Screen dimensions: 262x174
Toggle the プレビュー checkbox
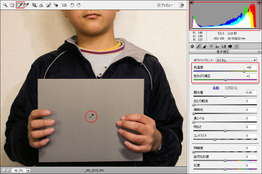click(x=159, y=5)
